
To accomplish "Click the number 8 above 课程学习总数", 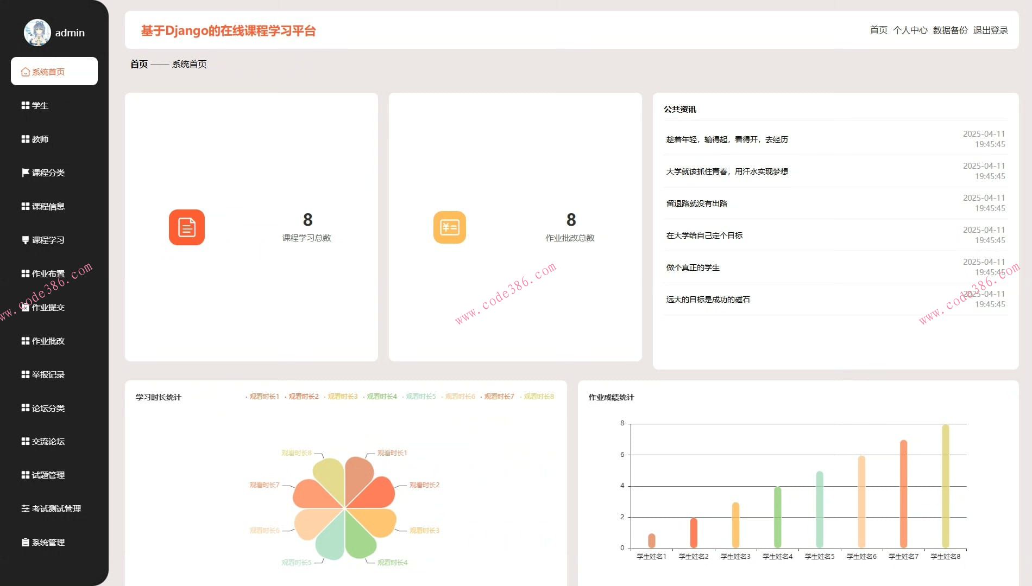I will click(x=308, y=220).
